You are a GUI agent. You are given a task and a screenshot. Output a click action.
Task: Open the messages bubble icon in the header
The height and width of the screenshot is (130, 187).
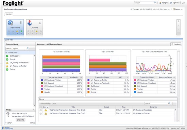183,3
